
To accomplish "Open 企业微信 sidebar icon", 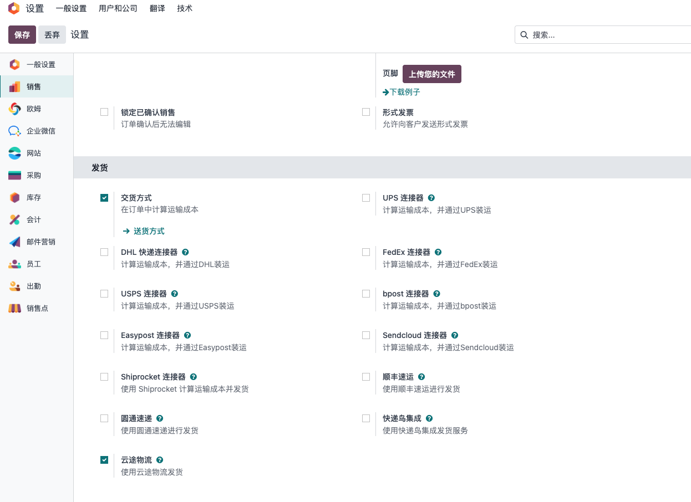I will pos(14,131).
